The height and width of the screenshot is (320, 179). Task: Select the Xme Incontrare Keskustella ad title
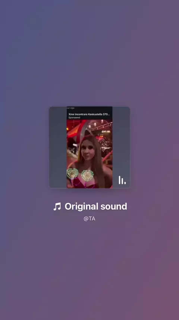pyautogui.click(x=89, y=114)
